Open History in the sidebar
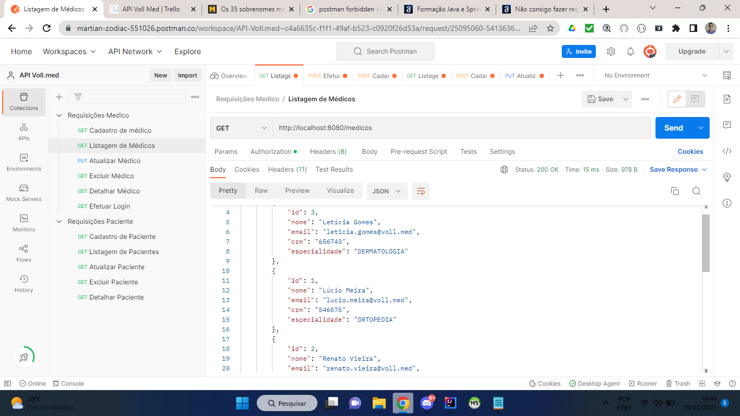The width and height of the screenshot is (740, 416). 24,283
